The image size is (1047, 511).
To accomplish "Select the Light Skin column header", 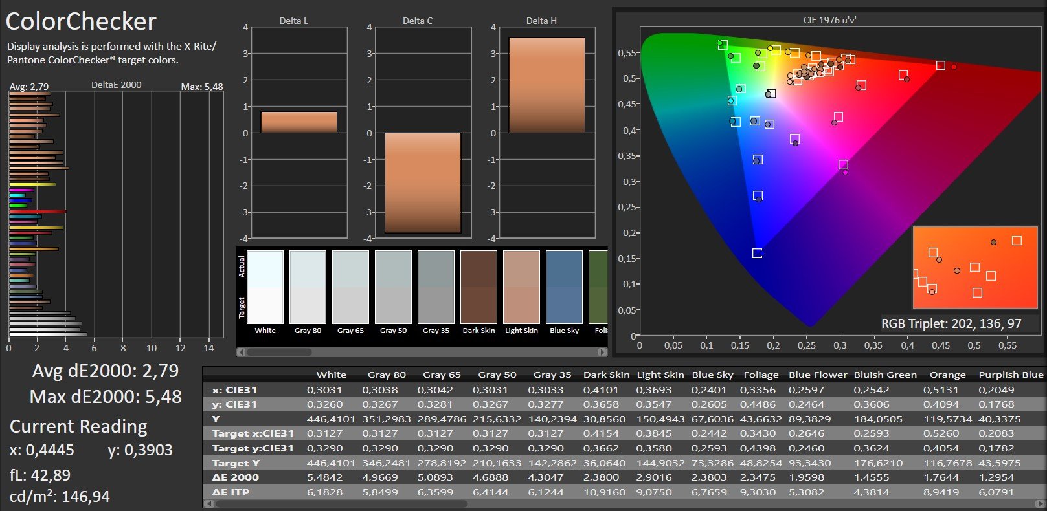I will [x=660, y=375].
